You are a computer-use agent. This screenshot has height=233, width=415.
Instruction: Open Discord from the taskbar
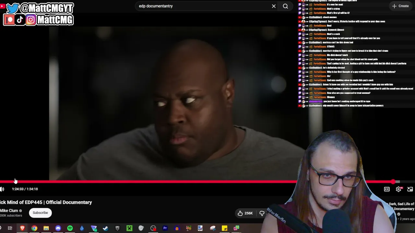[x=58, y=228]
